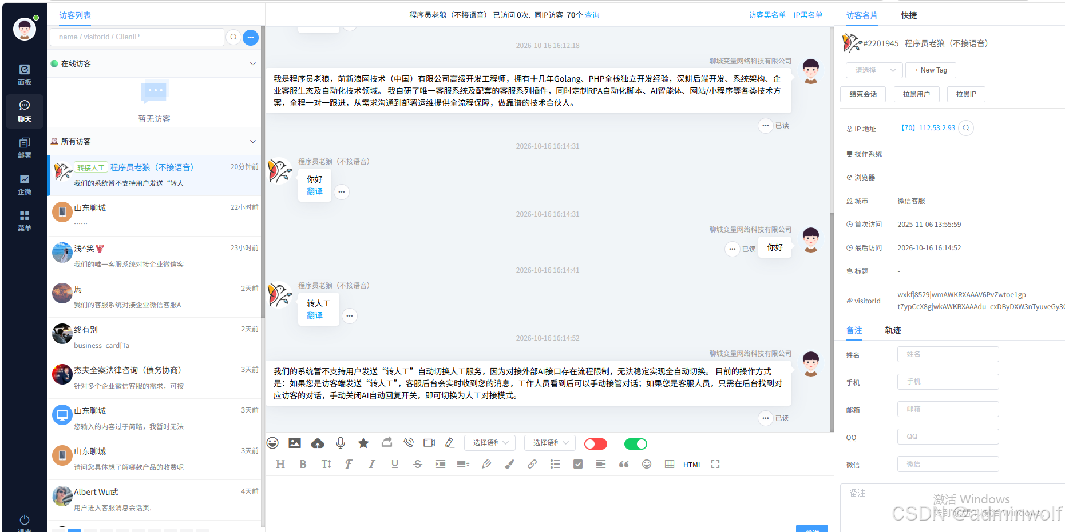Open font size TT tool
Viewport: 1065px width, 532px height.
[x=326, y=465]
